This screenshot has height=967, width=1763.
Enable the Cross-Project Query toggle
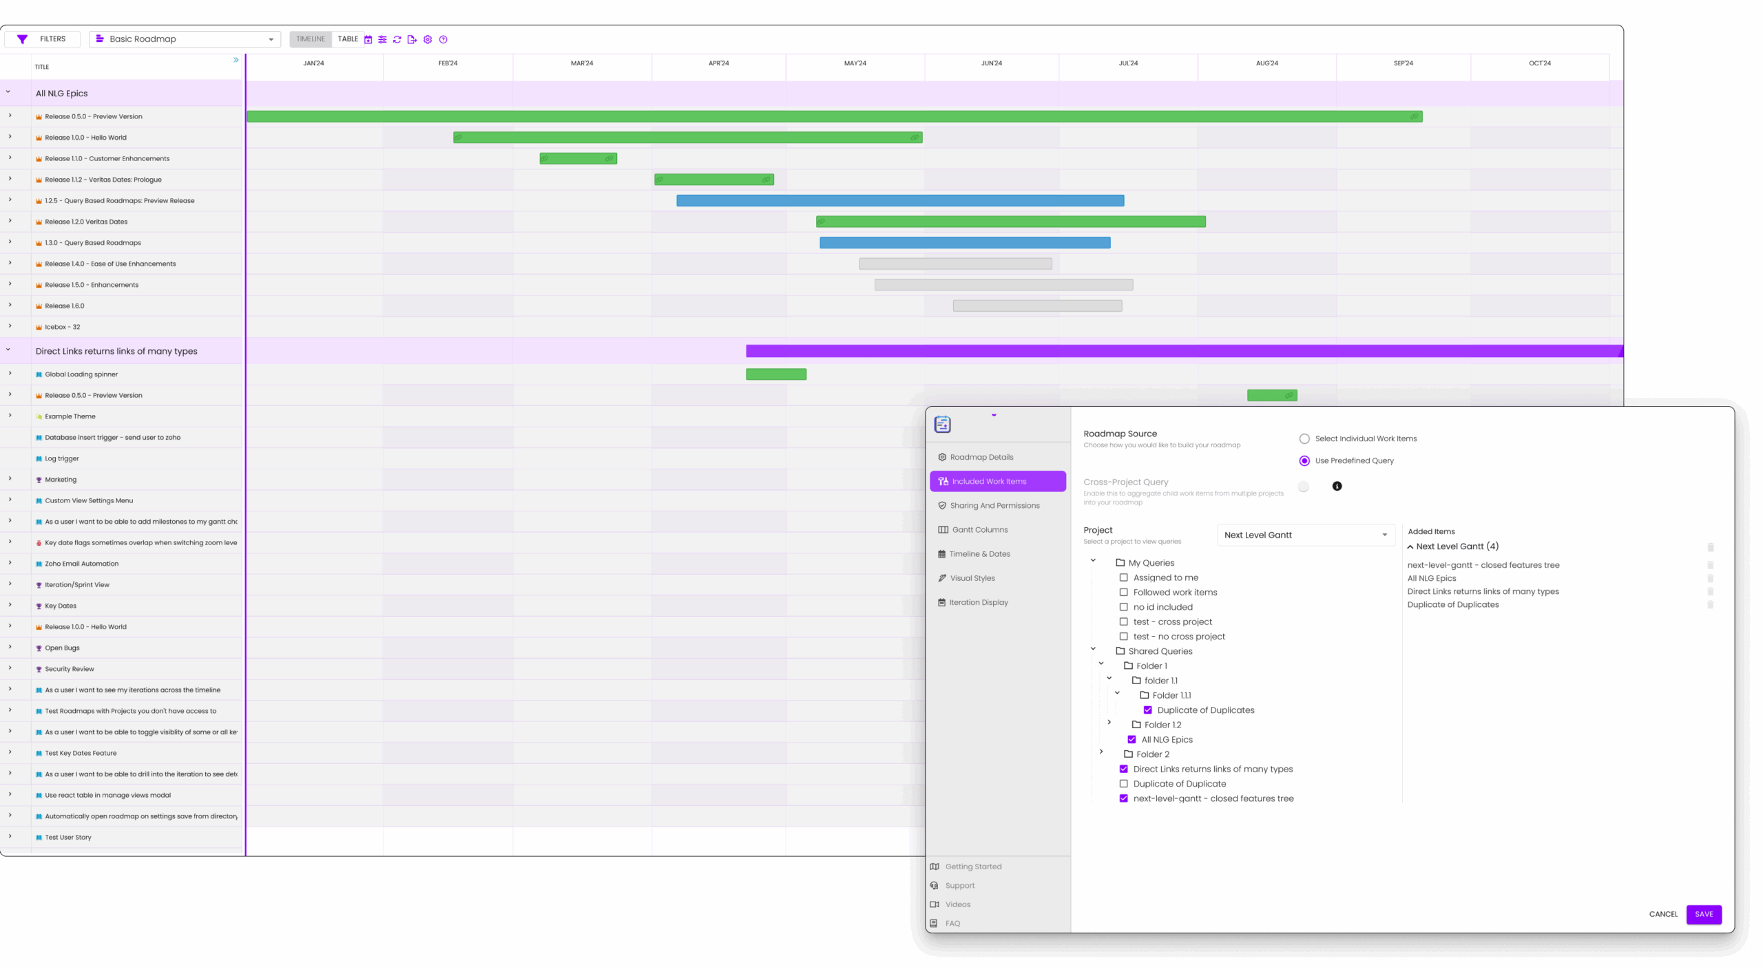coord(1303,486)
